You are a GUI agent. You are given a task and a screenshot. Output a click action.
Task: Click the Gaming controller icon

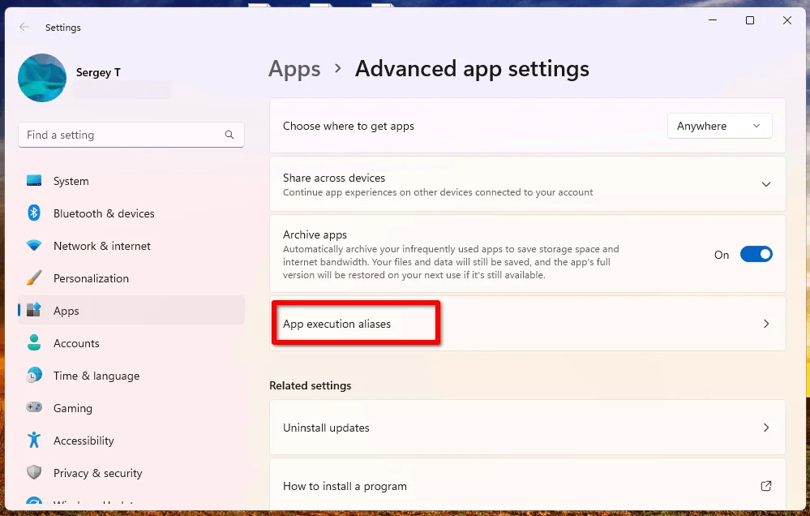click(x=34, y=408)
